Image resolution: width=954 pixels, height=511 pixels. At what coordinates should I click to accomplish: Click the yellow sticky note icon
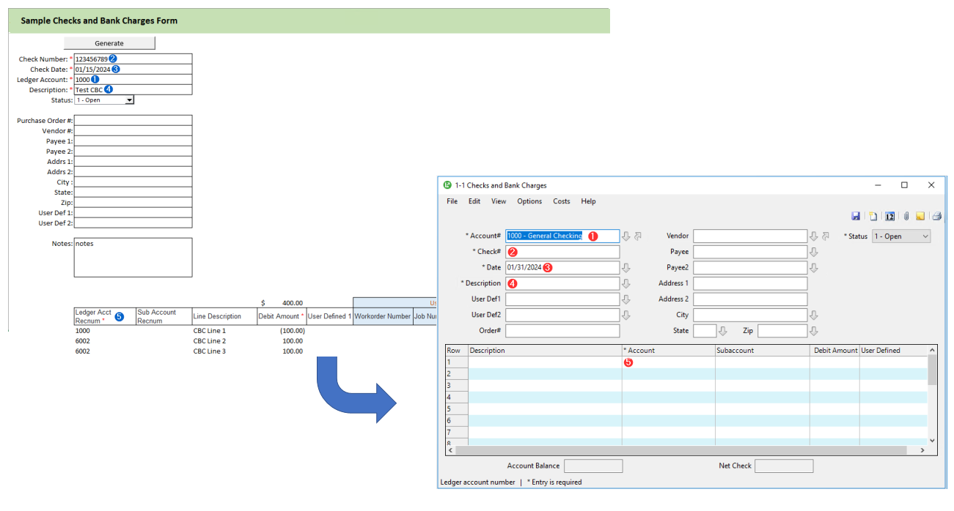[x=920, y=216]
